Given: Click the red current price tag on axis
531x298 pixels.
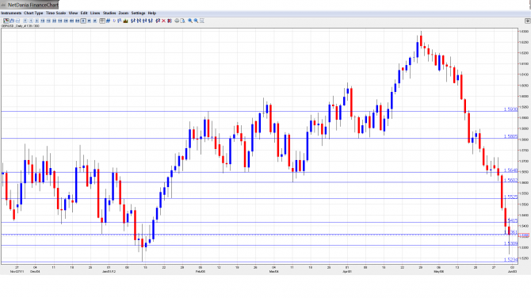Looking at the screenshot, I should [524, 235].
